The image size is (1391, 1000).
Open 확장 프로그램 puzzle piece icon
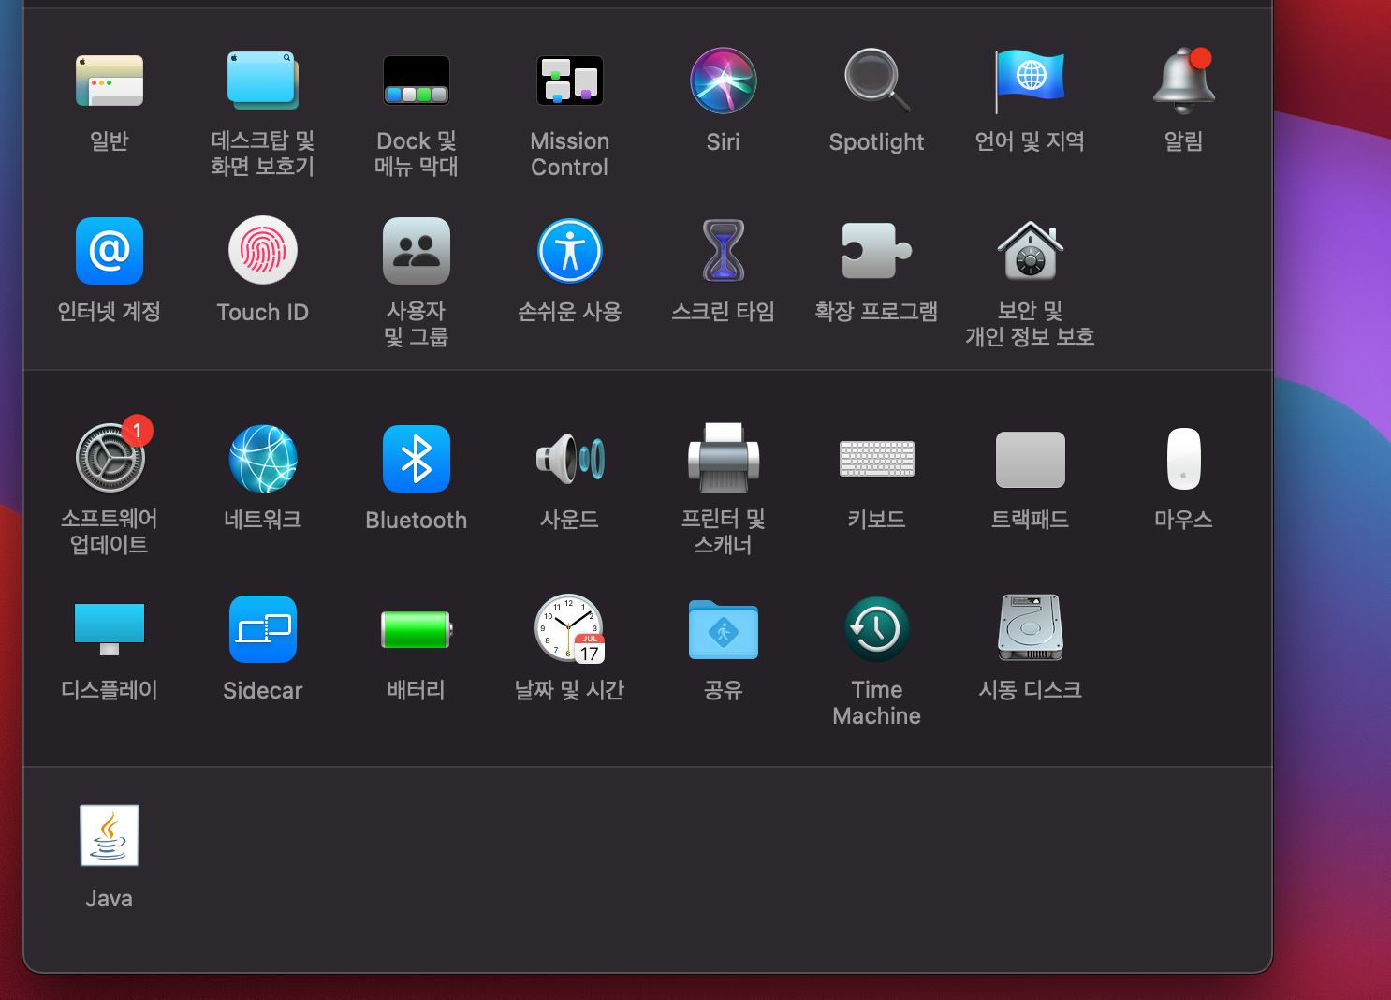click(877, 251)
